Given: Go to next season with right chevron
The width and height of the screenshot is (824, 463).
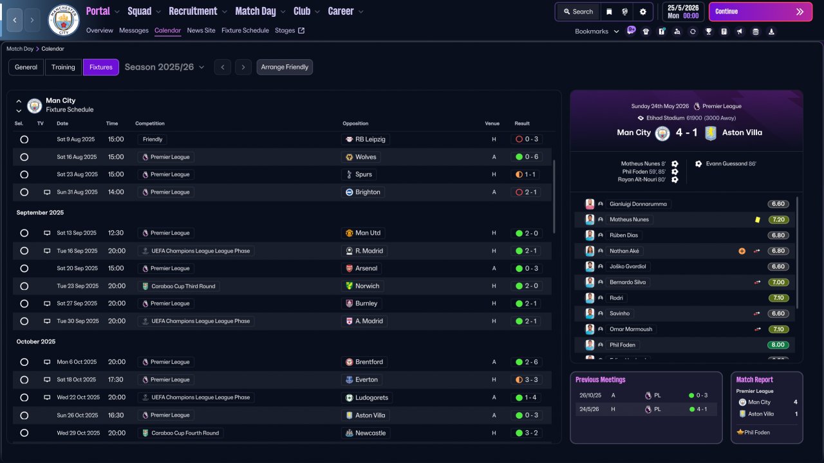Looking at the screenshot, I should (243, 67).
